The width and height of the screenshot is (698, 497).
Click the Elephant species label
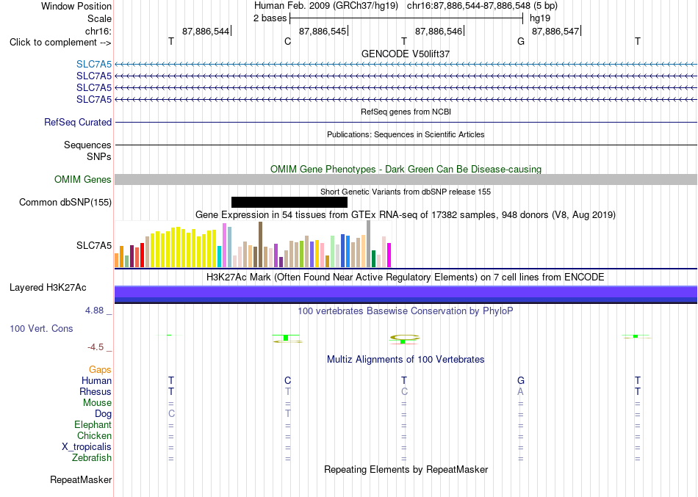(x=93, y=424)
